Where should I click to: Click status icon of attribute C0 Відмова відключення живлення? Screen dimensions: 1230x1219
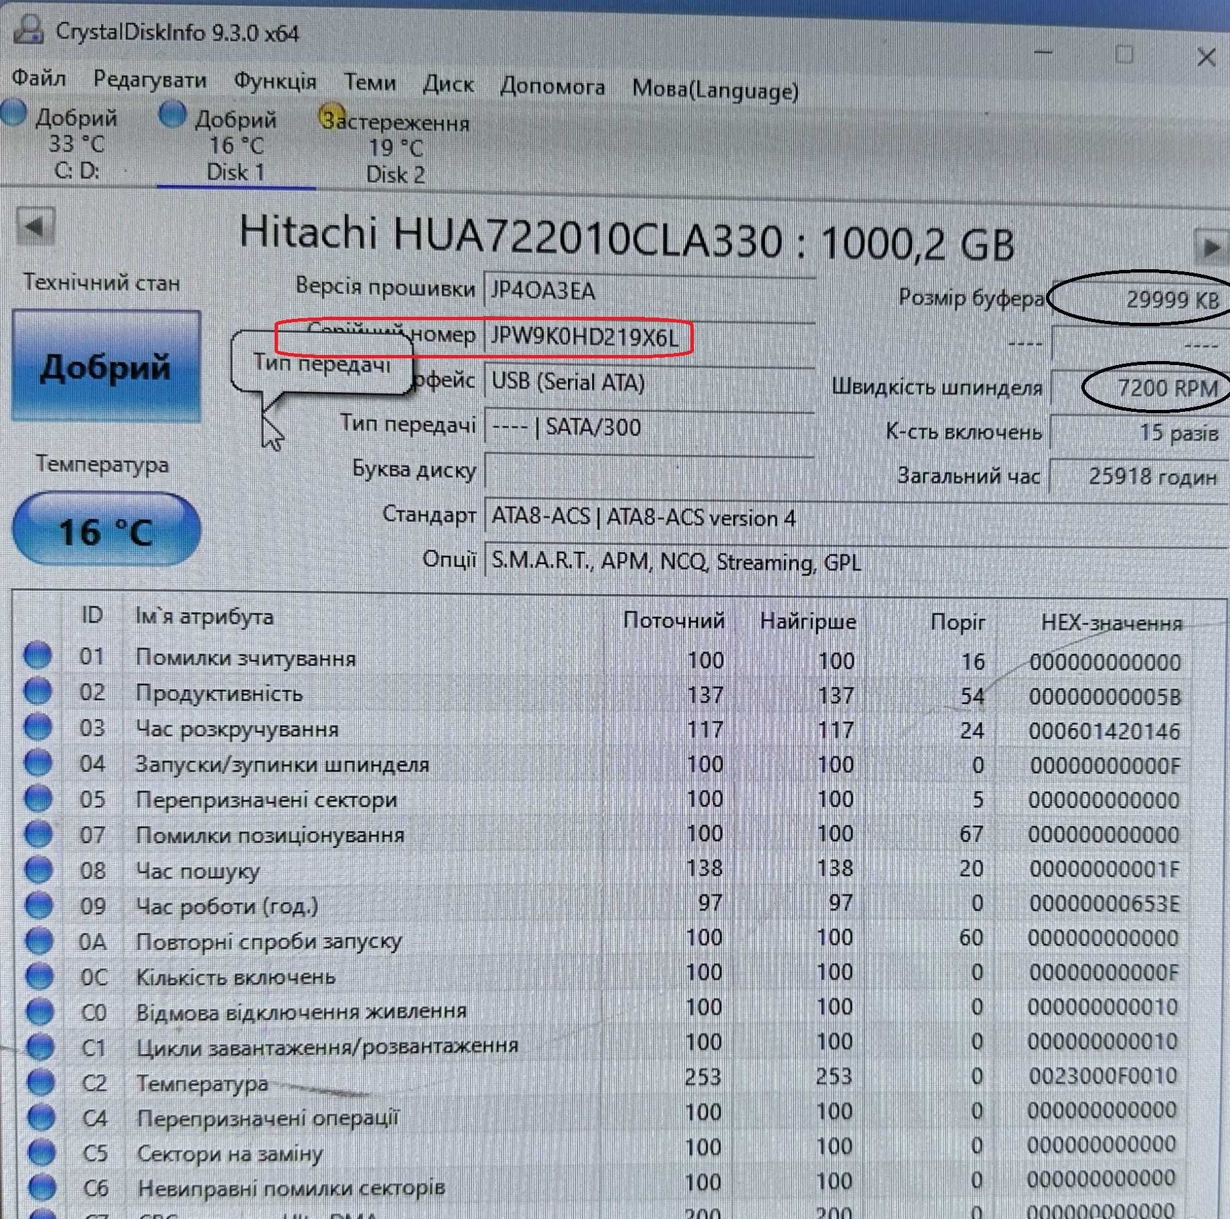click(40, 1011)
